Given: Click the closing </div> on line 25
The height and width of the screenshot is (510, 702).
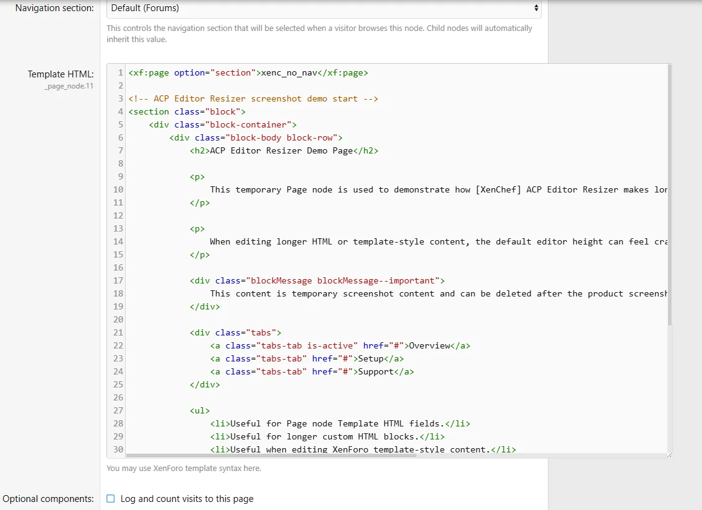Looking at the screenshot, I should [x=205, y=384].
